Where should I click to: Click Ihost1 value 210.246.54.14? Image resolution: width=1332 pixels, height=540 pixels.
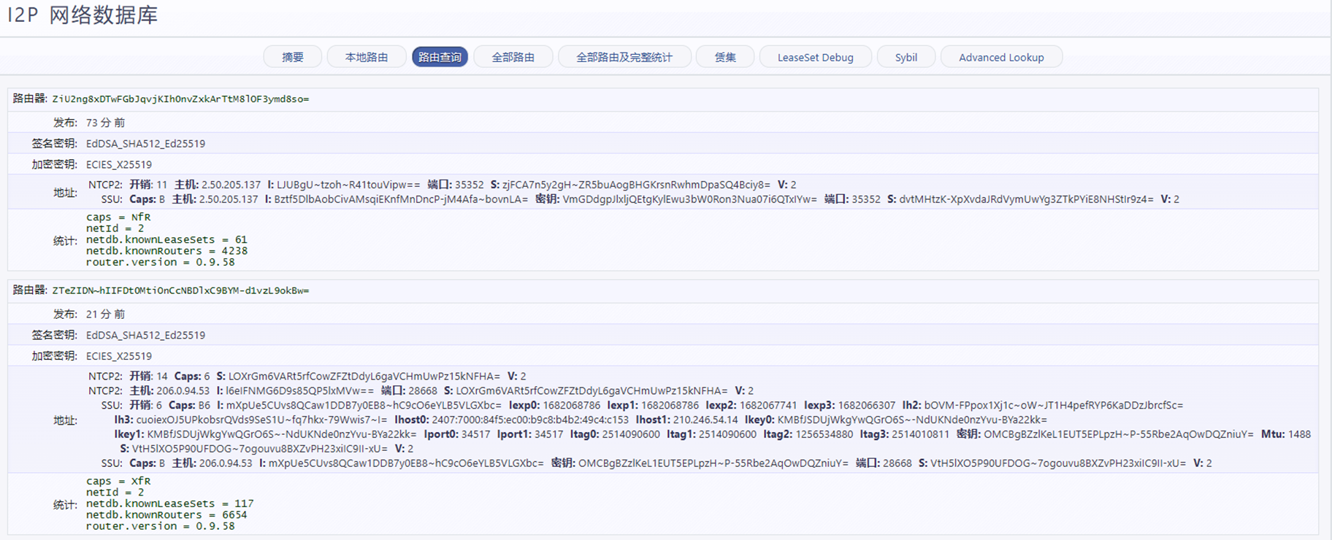705,420
